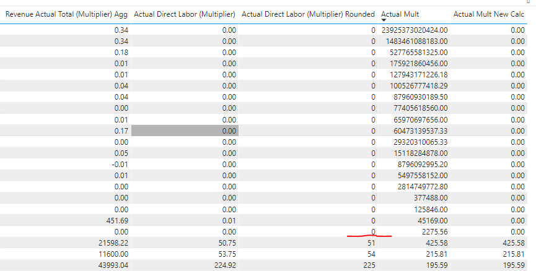Click the Actual Direct Labor (Multiplier) column header

pos(185,14)
